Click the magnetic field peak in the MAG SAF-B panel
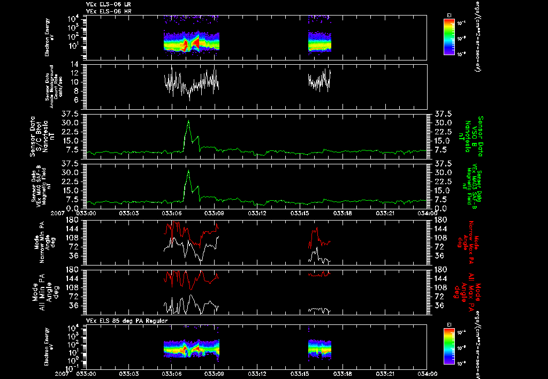Viewport: 548px width, 379px height. click(x=189, y=171)
